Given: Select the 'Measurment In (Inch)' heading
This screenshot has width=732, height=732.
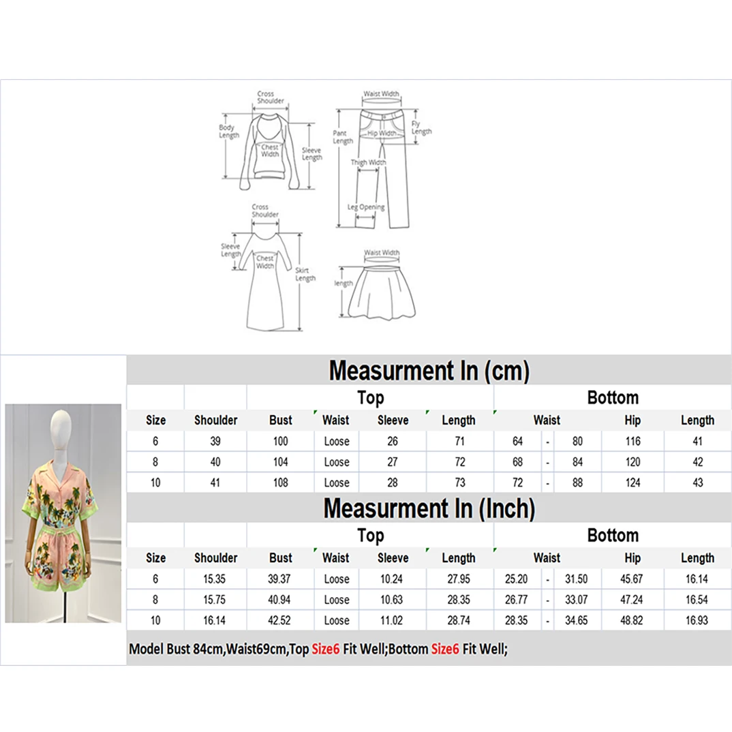Looking at the screenshot, I should coord(429,508).
